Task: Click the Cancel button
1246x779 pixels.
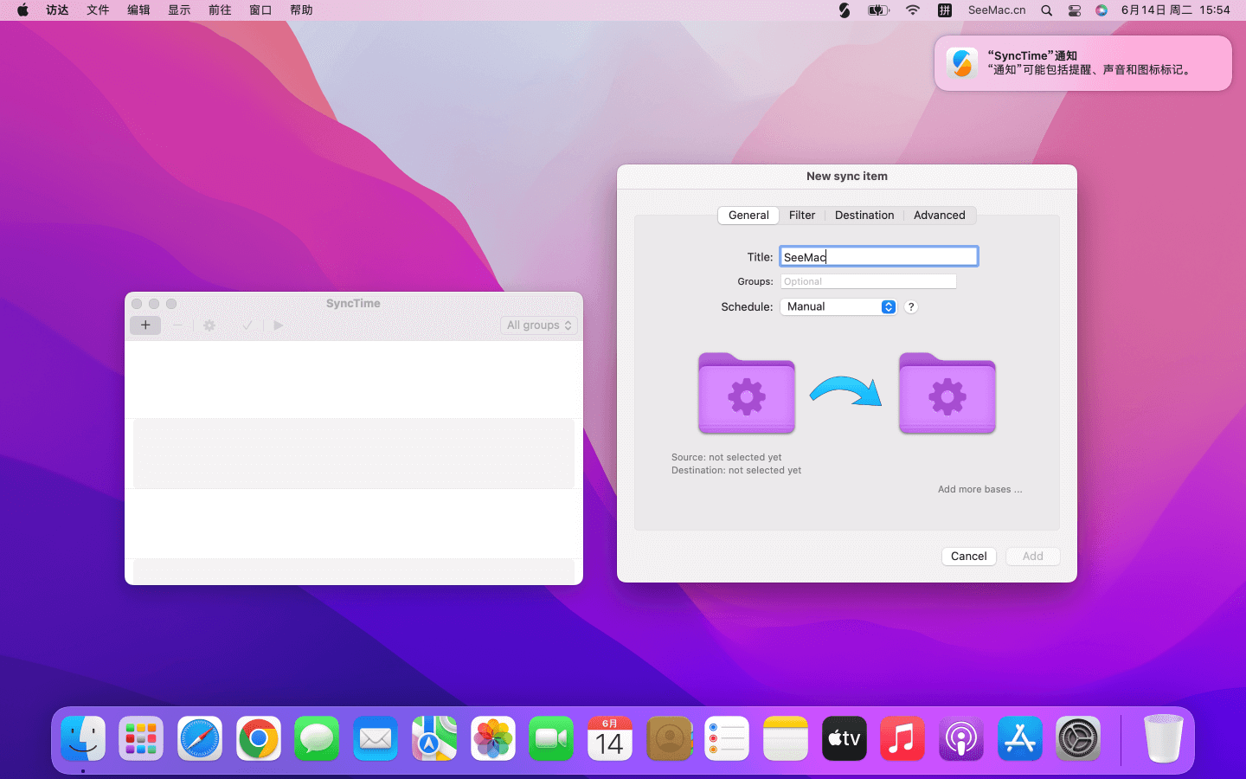Action: (x=968, y=557)
